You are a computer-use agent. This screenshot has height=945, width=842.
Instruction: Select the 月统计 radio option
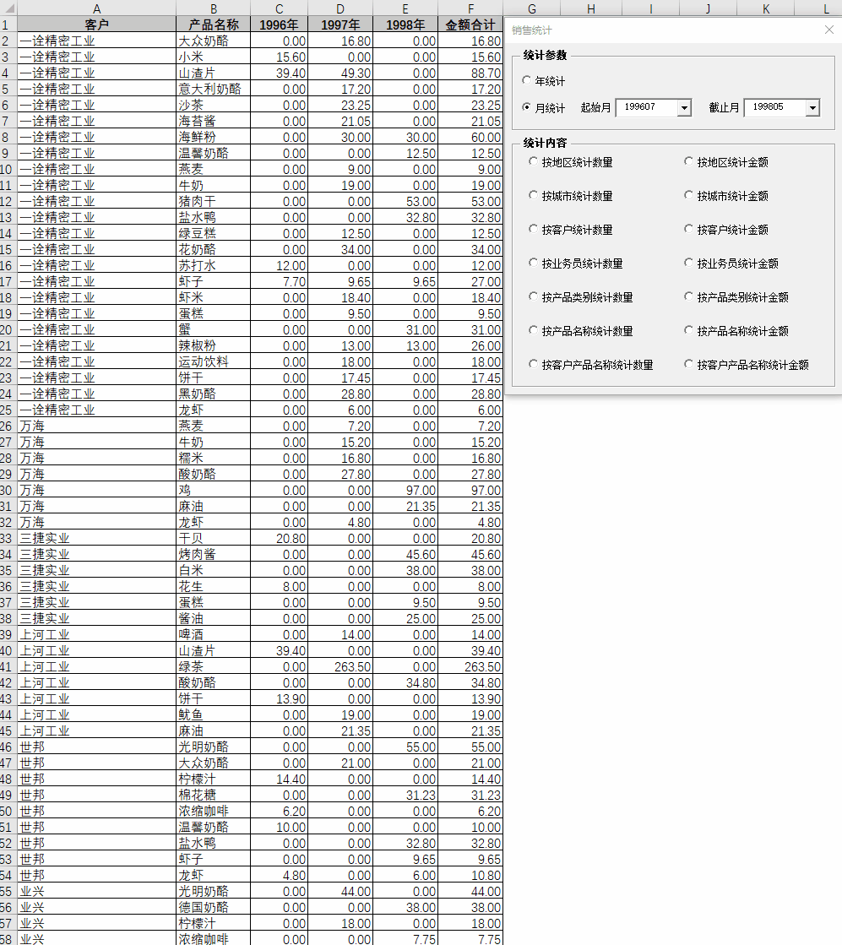pos(527,108)
